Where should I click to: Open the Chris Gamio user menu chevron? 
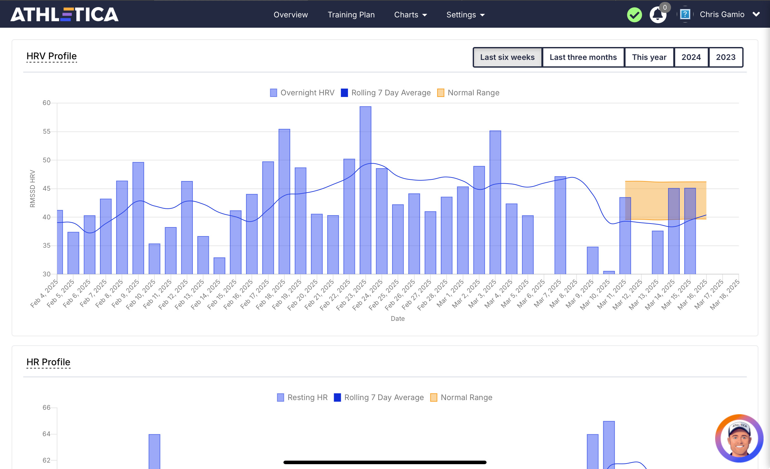756,14
